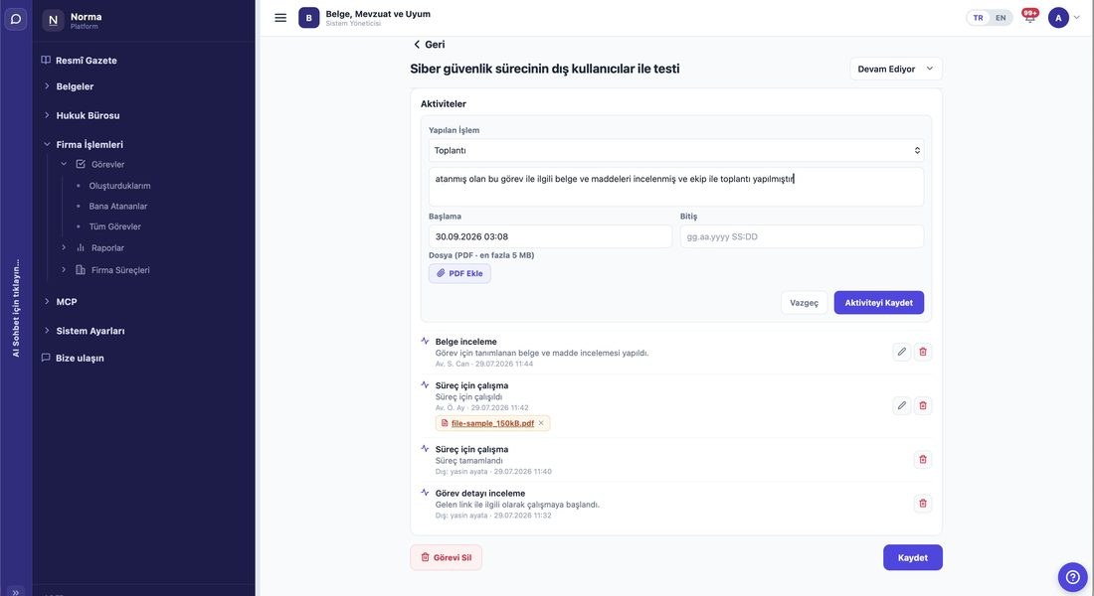The image size is (1094, 596).
Task: Go back using the Geri link
Action: tap(429, 45)
